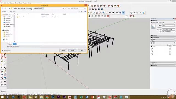Select the New model folder in file list
Image resolution: width=176 pixels, height=99 pixels.
(21, 17)
